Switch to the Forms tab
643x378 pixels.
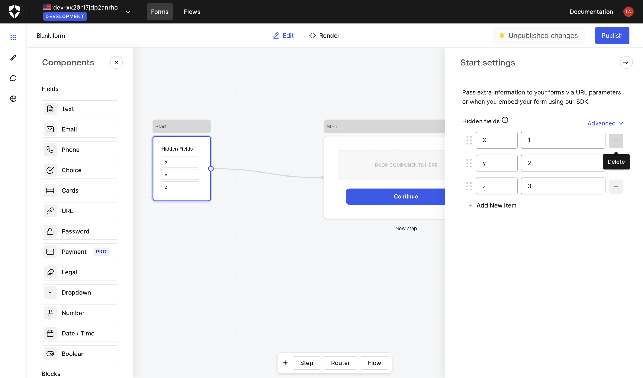160,12
